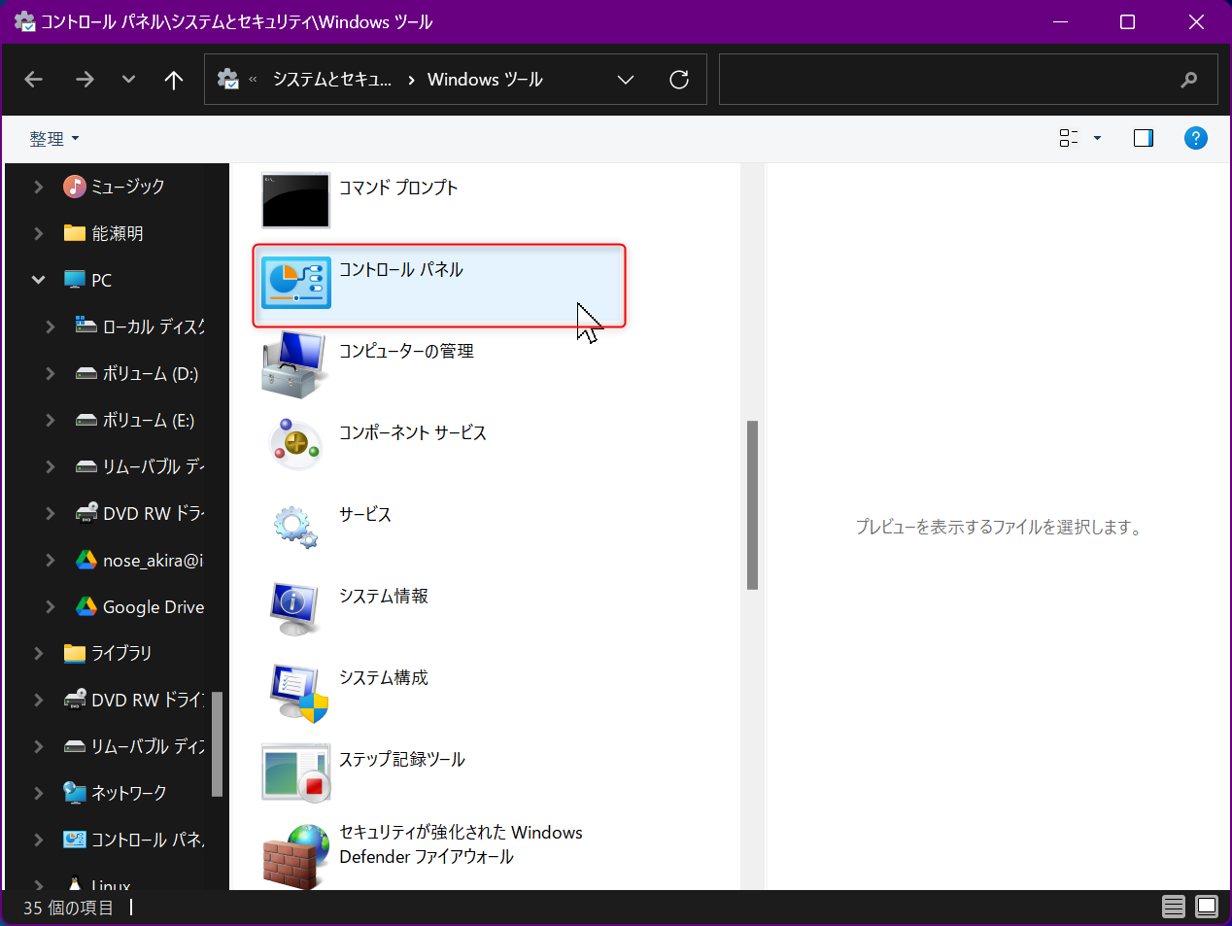Open the コンピューターの管理 icon
This screenshot has height=926, width=1232.
(294, 364)
